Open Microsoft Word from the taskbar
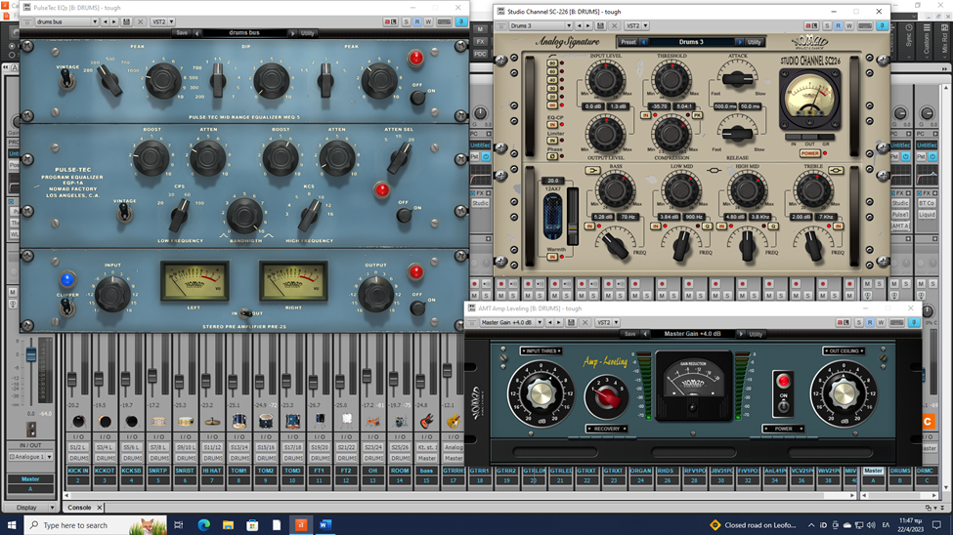 tap(325, 524)
